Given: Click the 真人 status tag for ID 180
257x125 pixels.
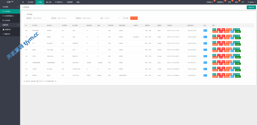Looking at the screenshot, I should [205, 31].
